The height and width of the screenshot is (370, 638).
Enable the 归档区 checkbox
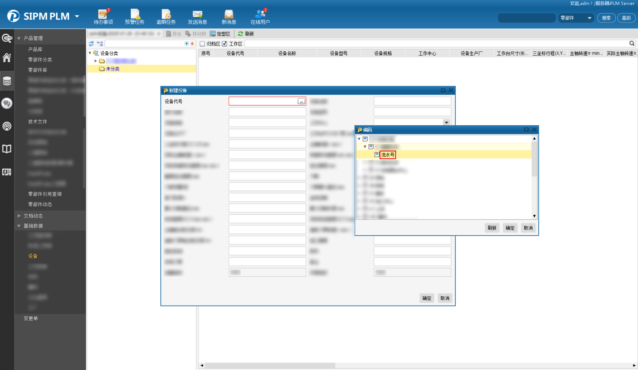(x=202, y=44)
